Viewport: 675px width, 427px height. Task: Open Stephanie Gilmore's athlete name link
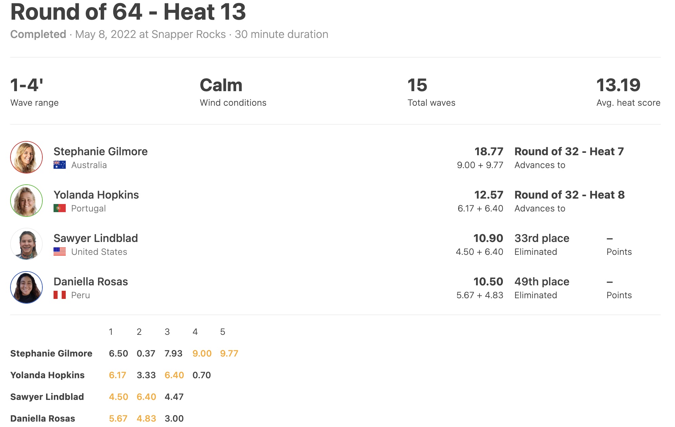(101, 151)
